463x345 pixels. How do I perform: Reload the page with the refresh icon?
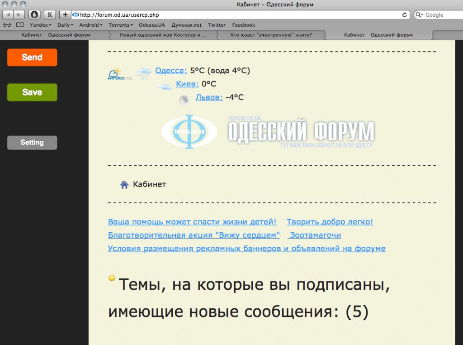405,15
